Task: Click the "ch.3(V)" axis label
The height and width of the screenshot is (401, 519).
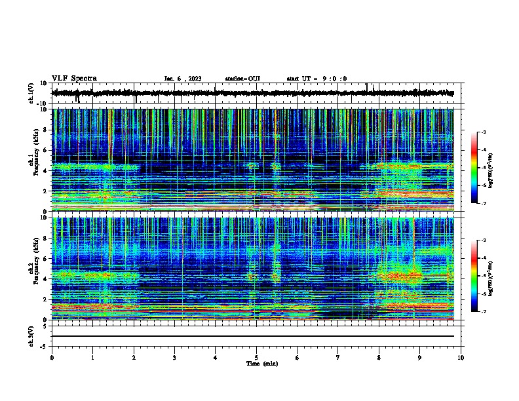Action: 31,336
